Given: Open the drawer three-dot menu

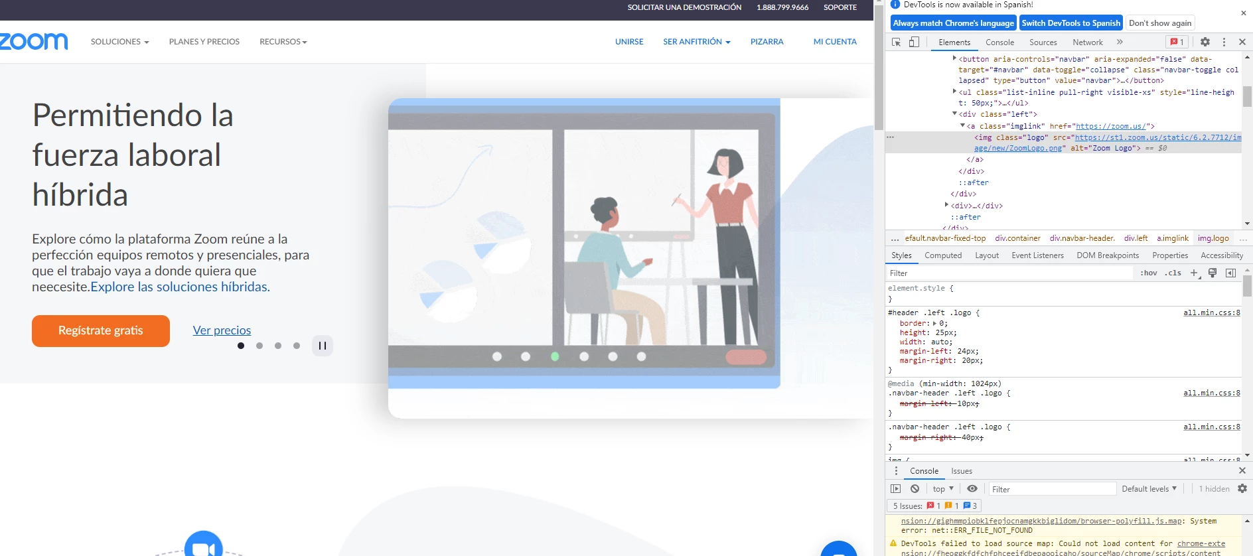Looking at the screenshot, I should tap(896, 470).
